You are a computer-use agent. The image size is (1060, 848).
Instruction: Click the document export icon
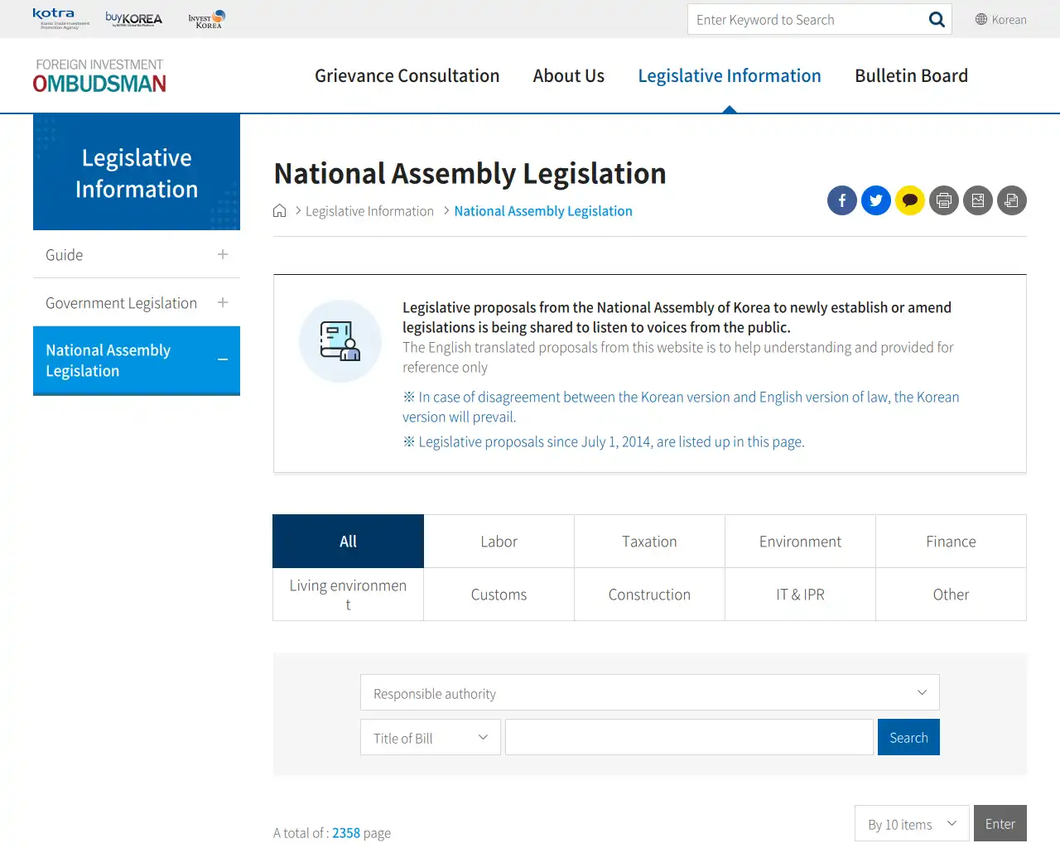click(x=1011, y=200)
